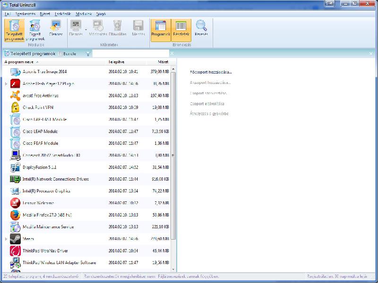Viewport: 378px width, 283px height.
Task: Select the Check Point VPN lock icon
Action: [x=15, y=108]
